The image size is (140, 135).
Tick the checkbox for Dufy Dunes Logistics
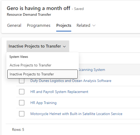[x=22, y=81]
